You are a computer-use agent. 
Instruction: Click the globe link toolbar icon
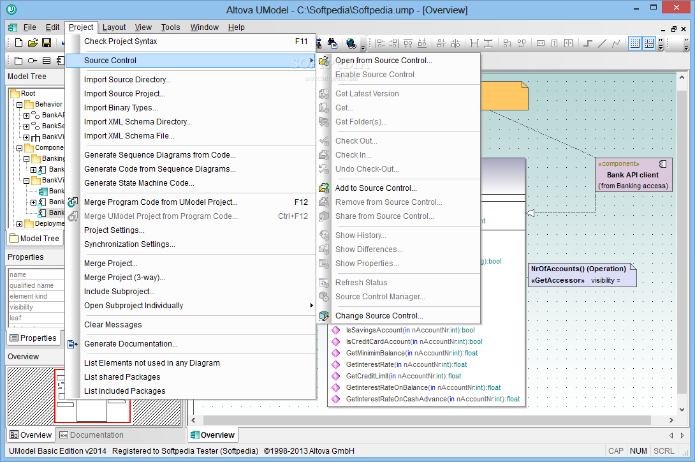click(x=351, y=43)
